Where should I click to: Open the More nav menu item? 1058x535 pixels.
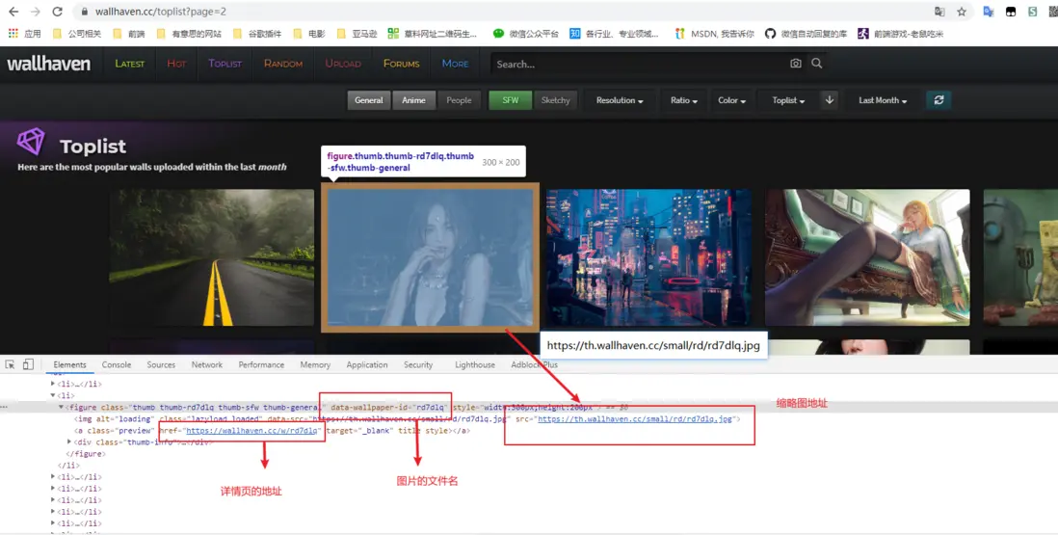pos(455,64)
